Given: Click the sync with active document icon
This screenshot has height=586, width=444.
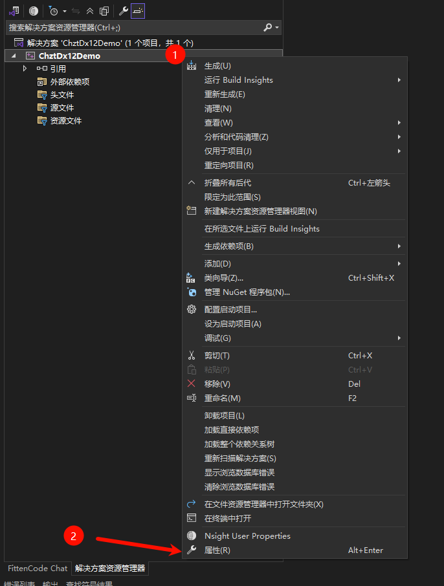Looking at the screenshot, I should pyautogui.click(x=76, y=11).
